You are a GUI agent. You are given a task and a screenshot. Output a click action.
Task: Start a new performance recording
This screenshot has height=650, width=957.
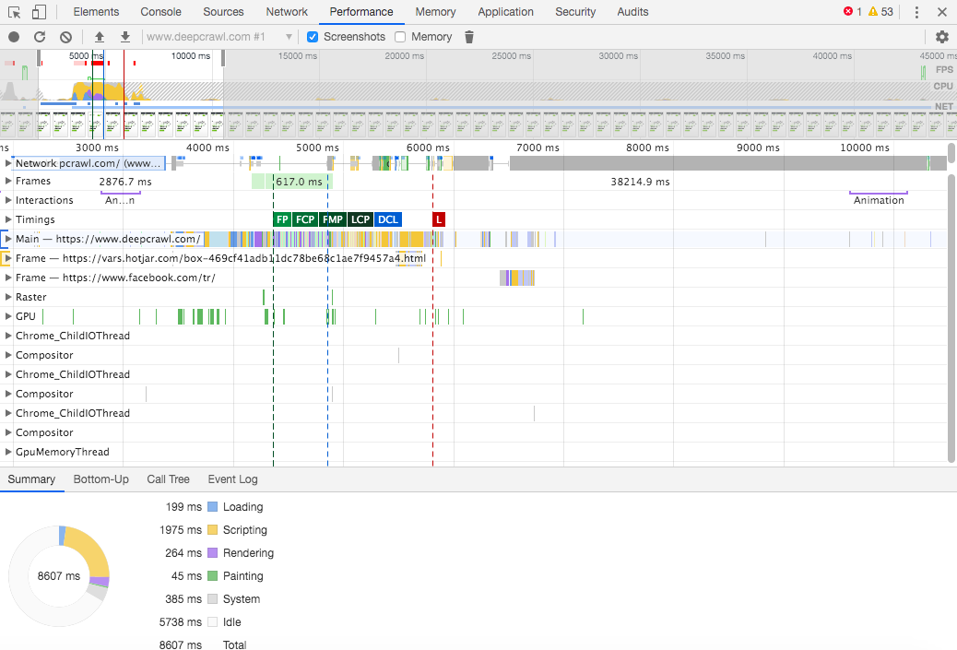[x=12, y=37]
